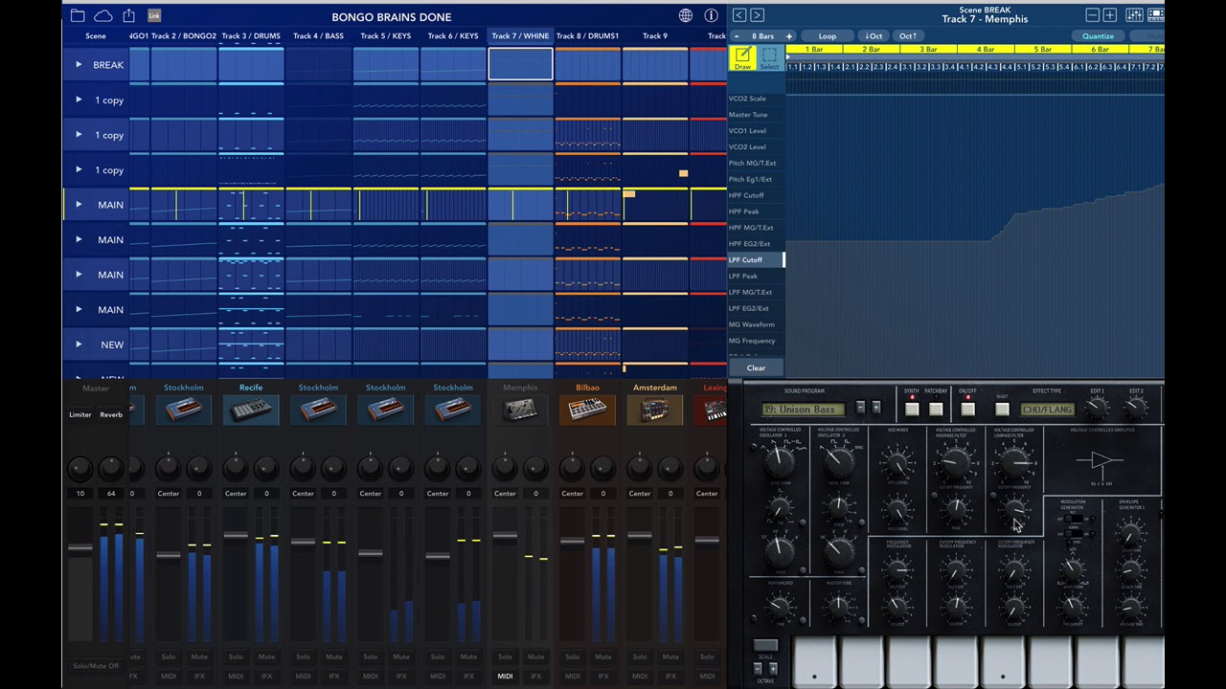This screenshot has width=1226, height=689.
Task: Click the cloud sync icon
Action: [103, 16]
